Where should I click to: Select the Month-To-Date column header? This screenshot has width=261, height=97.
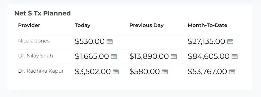(207, 25)
